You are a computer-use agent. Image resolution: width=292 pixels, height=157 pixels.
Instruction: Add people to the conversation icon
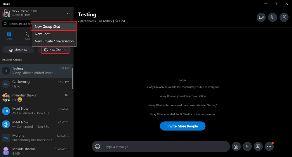pos(284,17)
